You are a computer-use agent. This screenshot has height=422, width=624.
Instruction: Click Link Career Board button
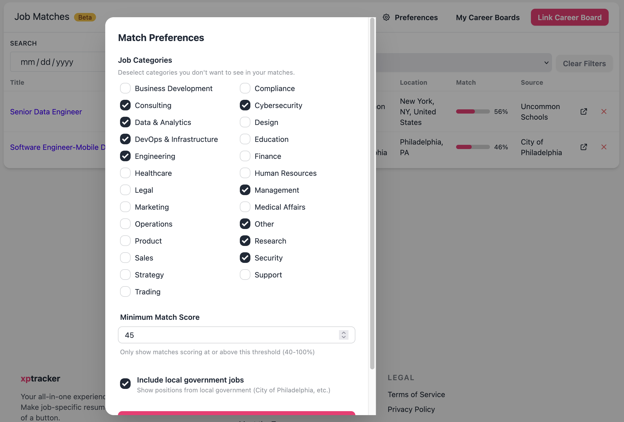(x=569, y=17)
